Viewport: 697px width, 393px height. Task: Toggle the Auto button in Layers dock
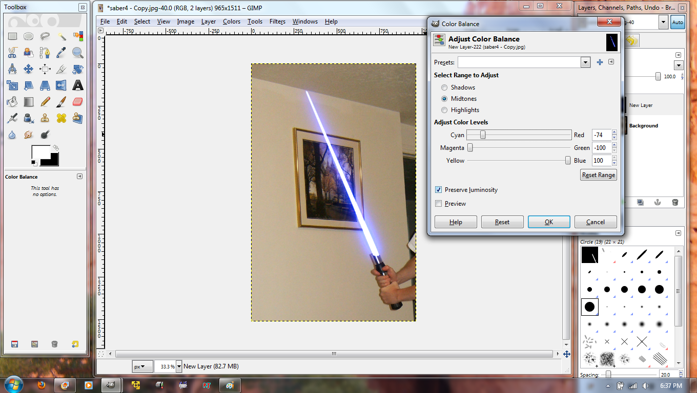(x=678, y=22)
